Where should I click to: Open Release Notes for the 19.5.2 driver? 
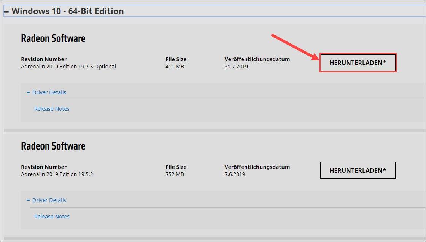pos(52,216)
